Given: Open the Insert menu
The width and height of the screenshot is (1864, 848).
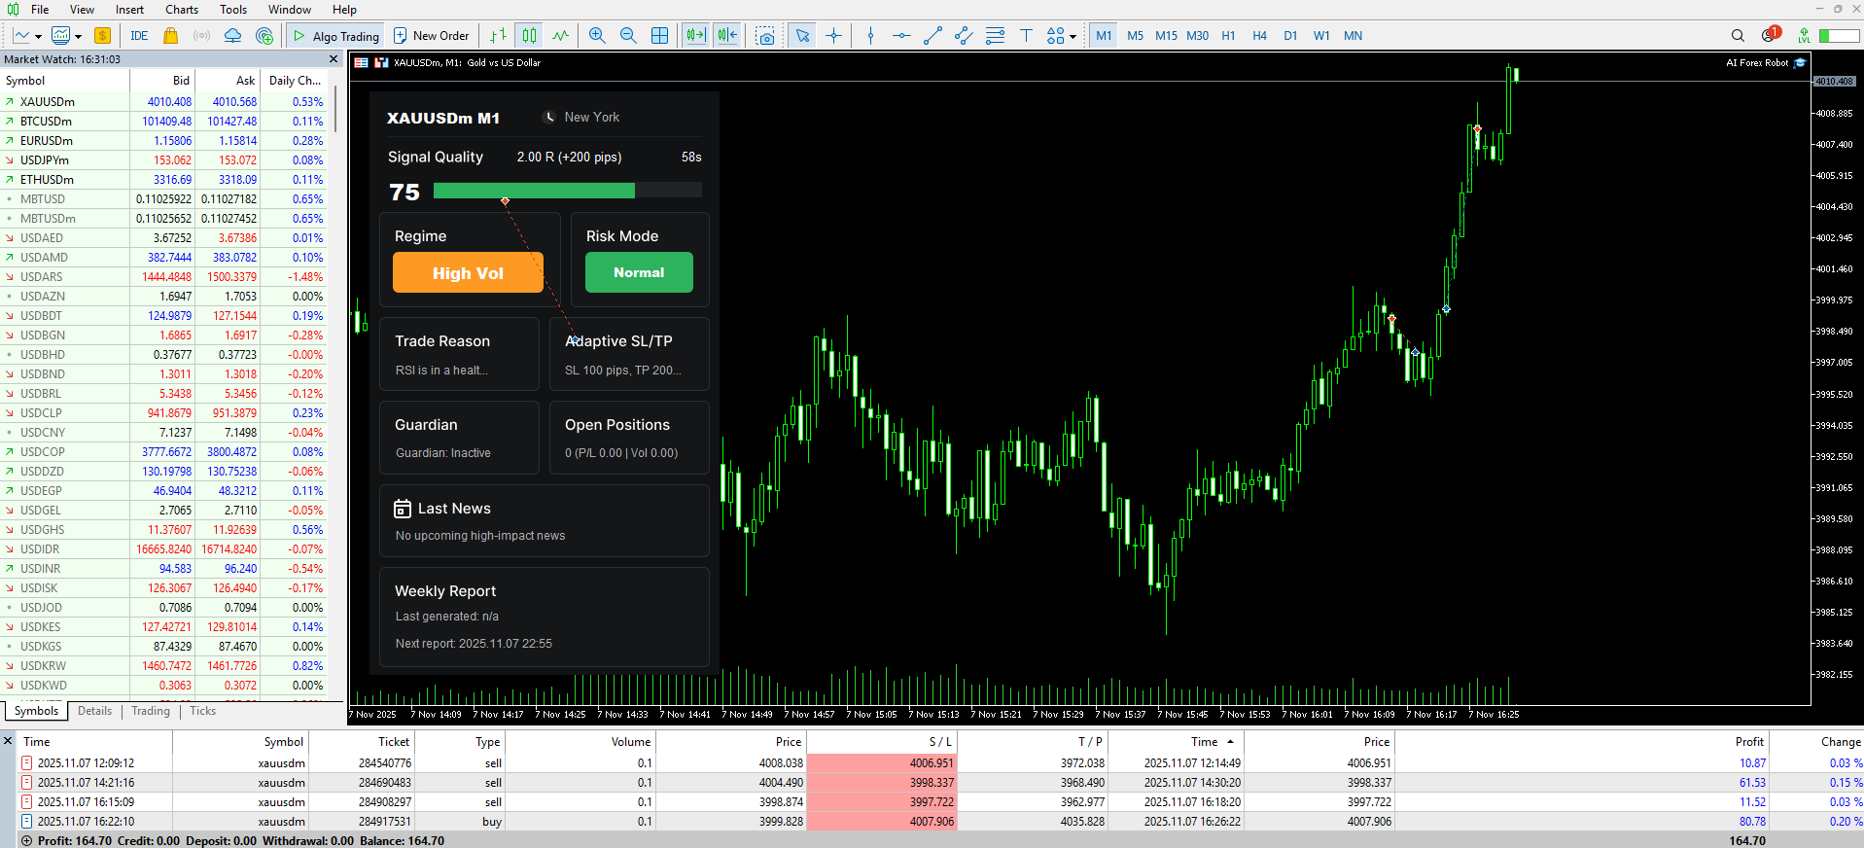Looking at the screenshot, I should (x=129, y=10).
